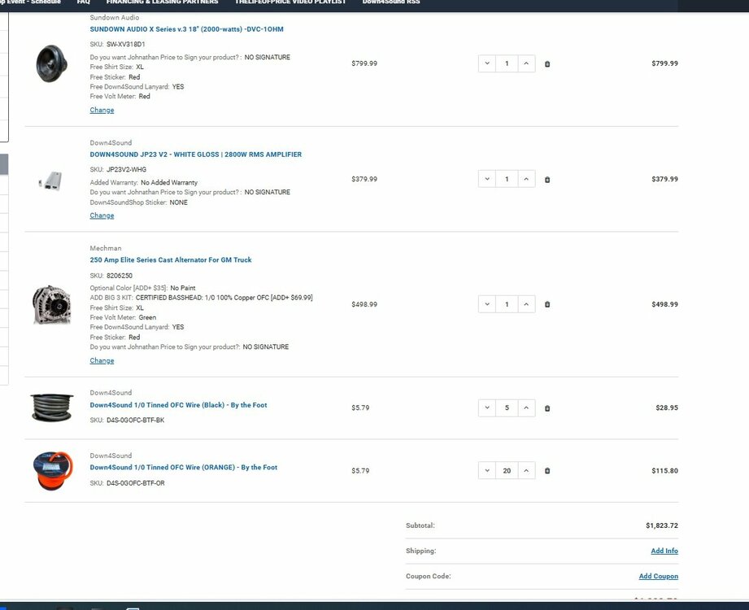Decrease ORANGE OFC wire quantity

(x=487, y=471)
